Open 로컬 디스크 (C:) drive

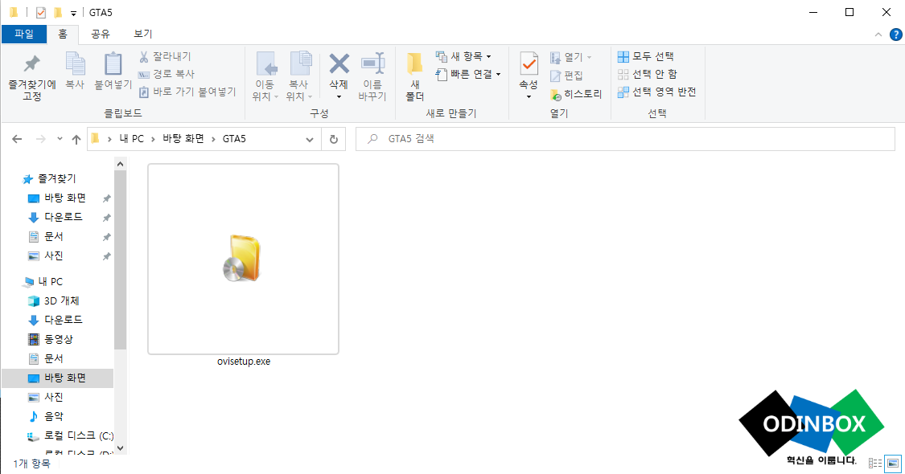tap(79, 435)
